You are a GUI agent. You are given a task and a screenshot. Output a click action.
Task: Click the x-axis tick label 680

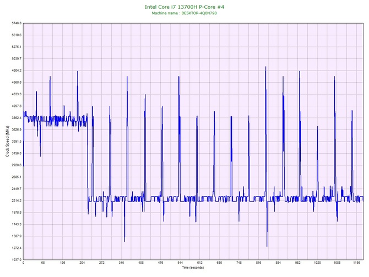[x=219, y=263]
